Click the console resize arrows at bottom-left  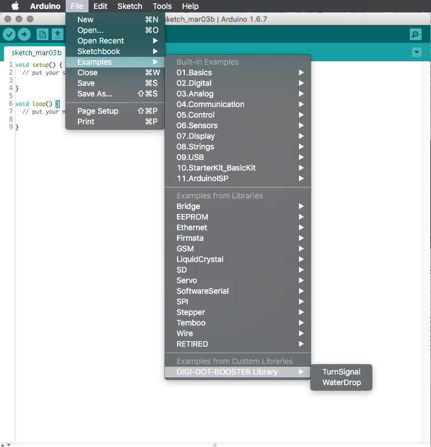click(x=6, y=445)
